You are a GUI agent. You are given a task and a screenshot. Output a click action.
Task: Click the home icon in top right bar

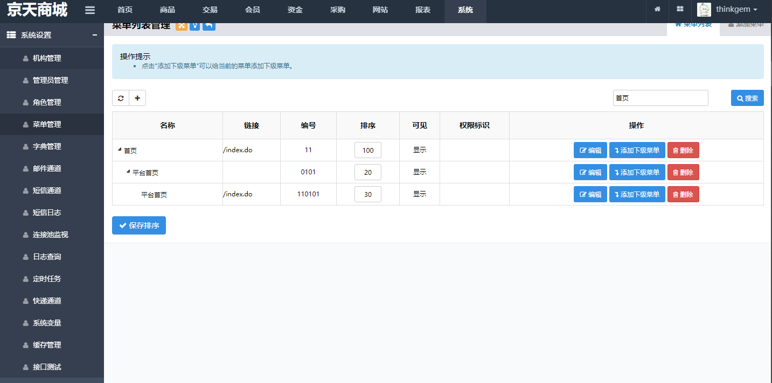point(657,9)
